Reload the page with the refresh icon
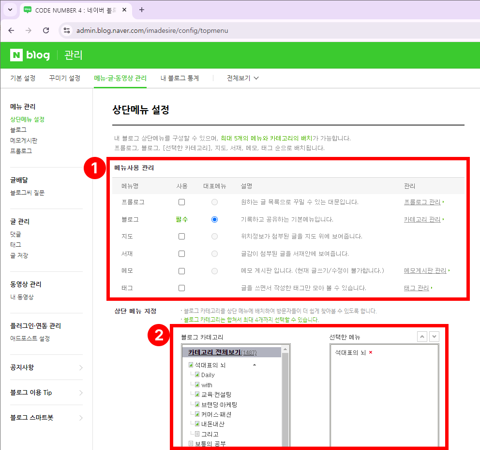The width and height of the screenshot is (480, 450). point(46,30)
